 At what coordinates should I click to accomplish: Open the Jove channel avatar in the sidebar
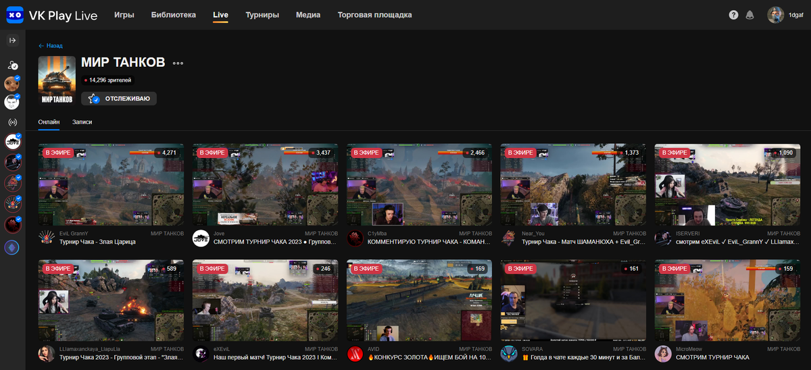point(12,142)
